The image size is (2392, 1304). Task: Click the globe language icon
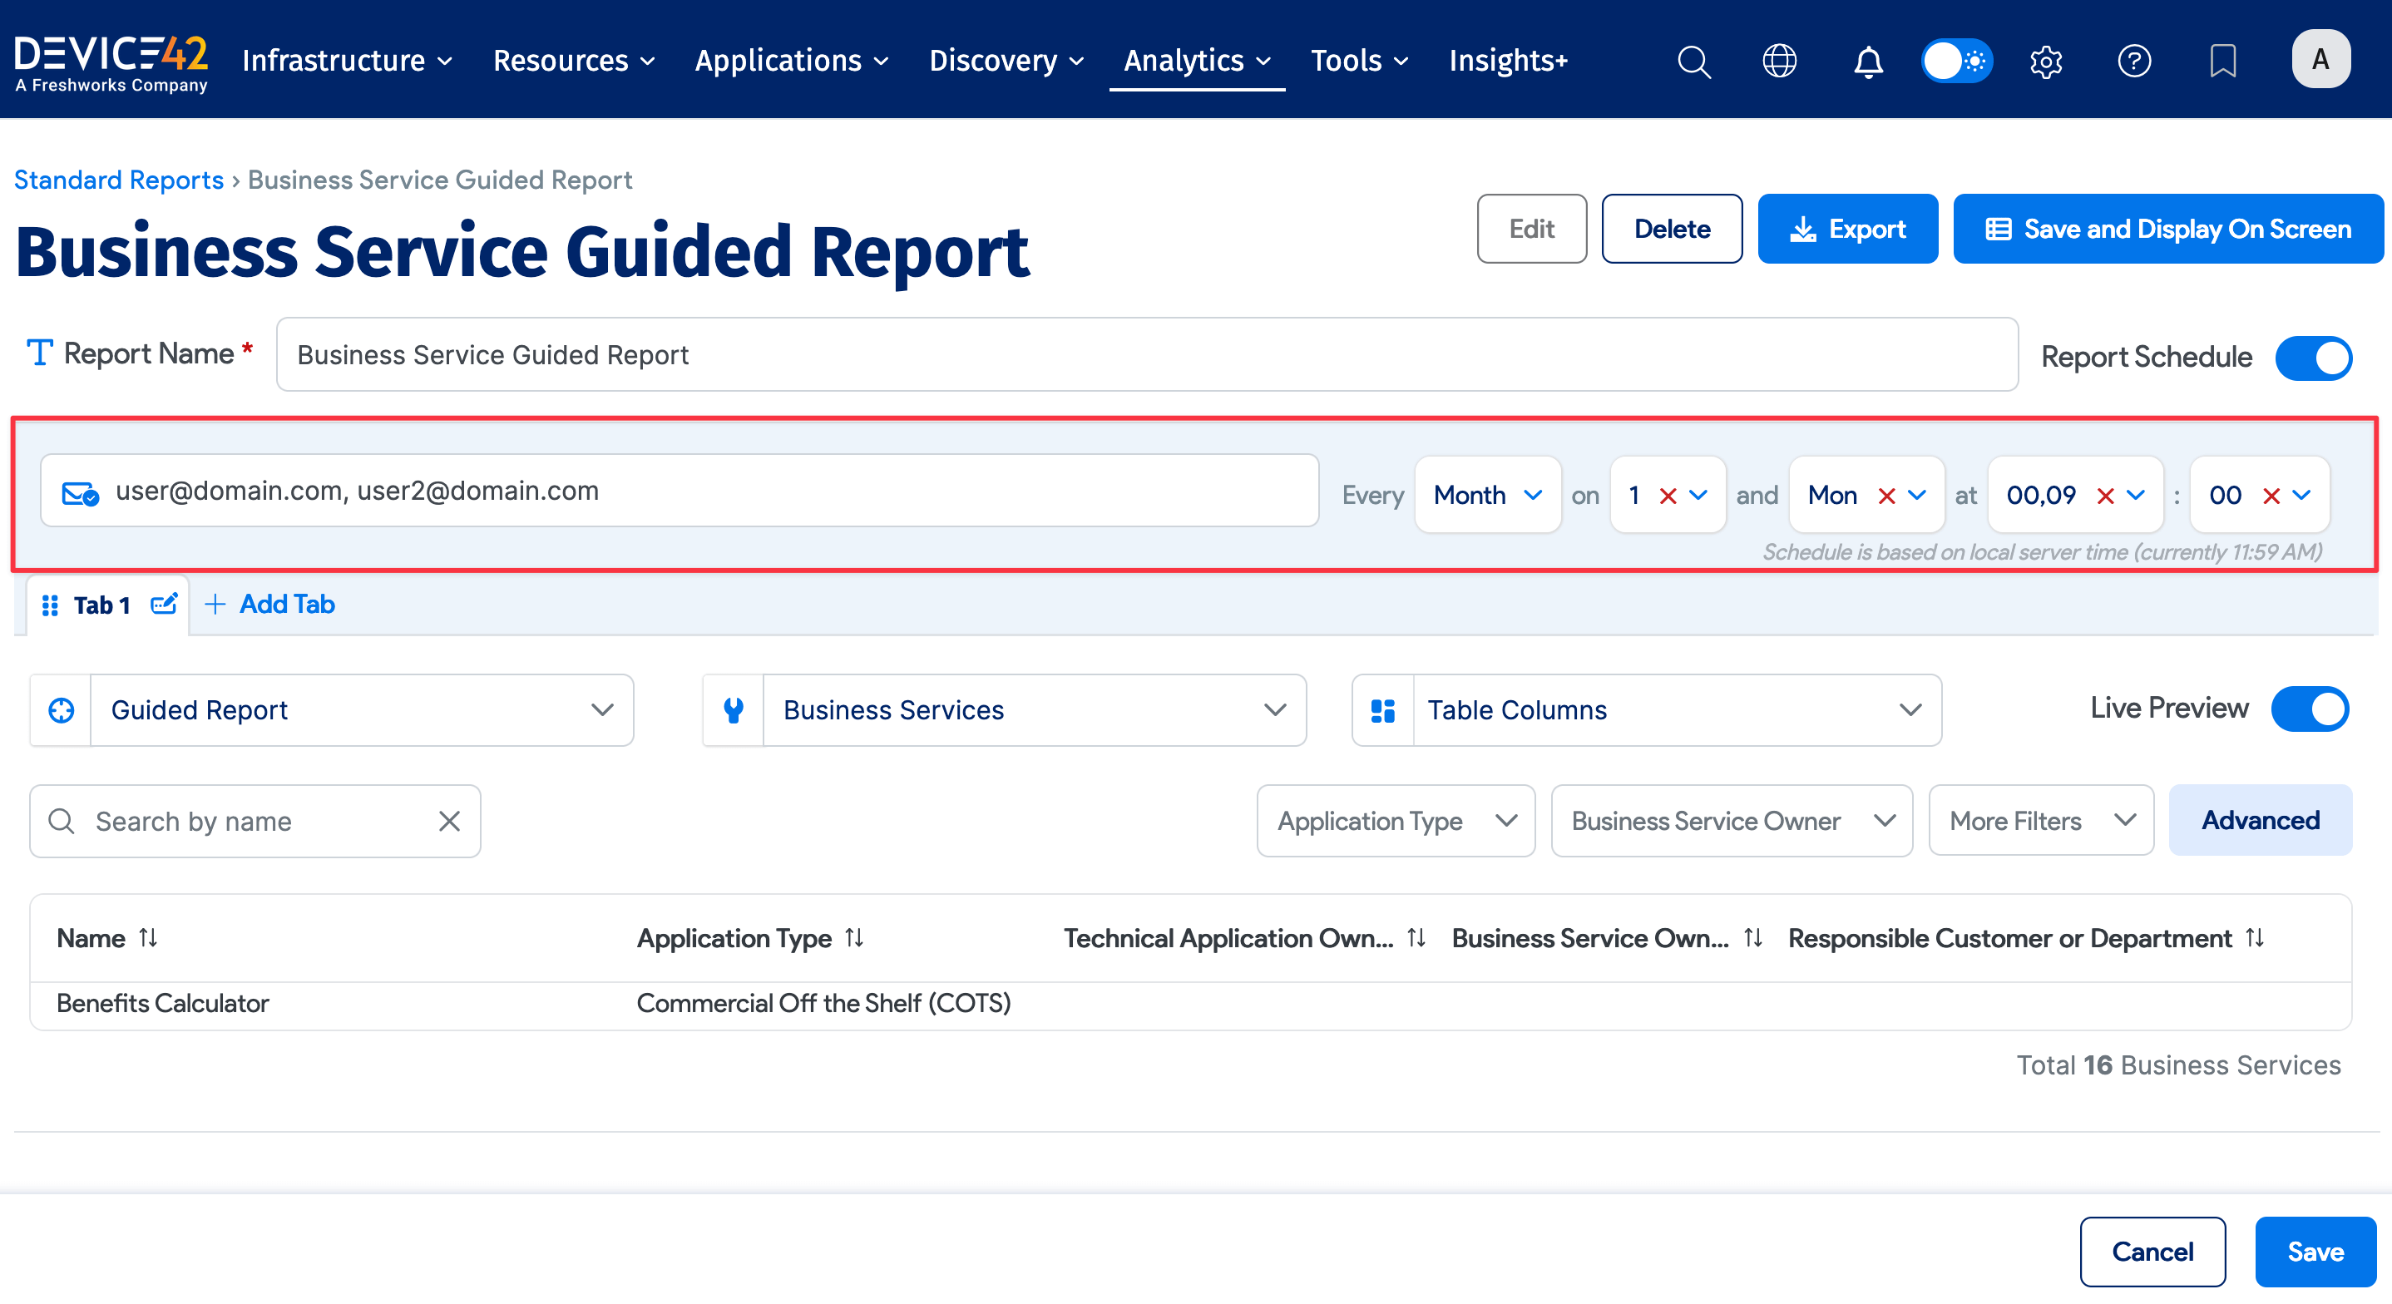point(1779,62)
